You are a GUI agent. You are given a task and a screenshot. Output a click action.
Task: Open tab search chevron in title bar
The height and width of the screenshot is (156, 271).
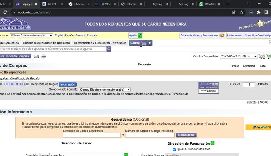pyautogui.click(x=248, y=4)
